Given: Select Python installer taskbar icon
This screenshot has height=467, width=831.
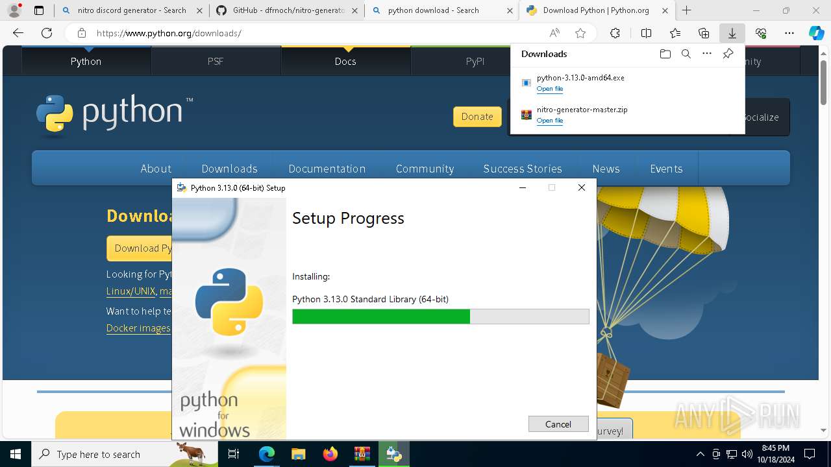Looking at the screenshot, I should [x=393, y=454].
